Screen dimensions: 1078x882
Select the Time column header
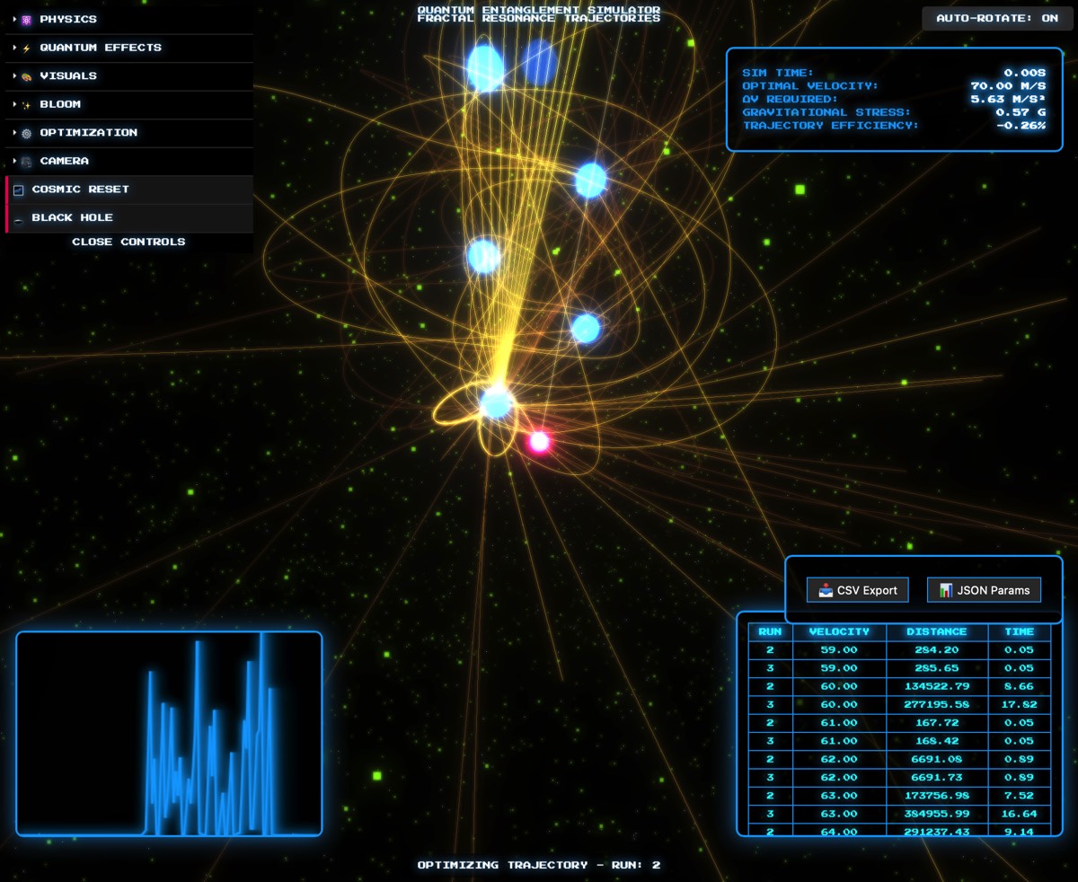pyautogui.click(x=1019, y=631)
